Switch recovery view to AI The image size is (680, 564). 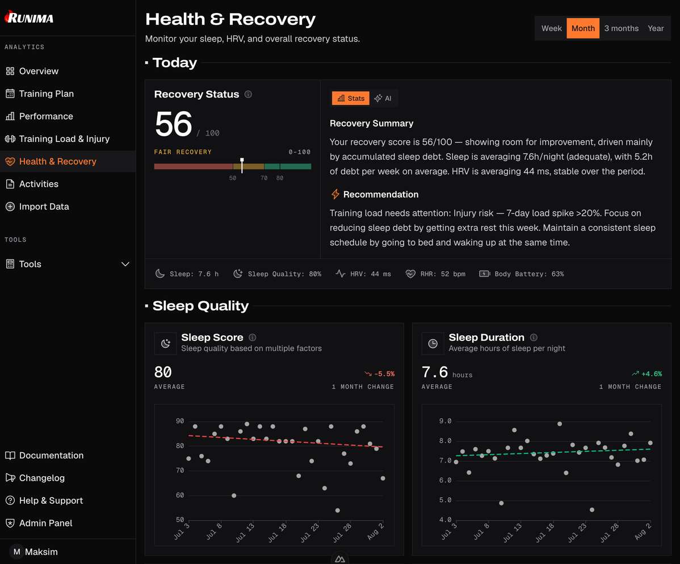tap(383, 98)
